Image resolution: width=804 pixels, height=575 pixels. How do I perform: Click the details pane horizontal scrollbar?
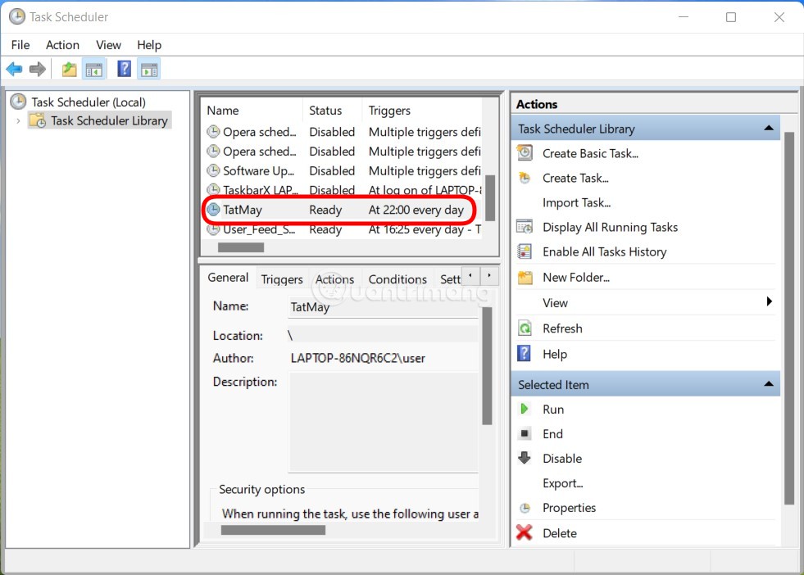(x=273, y=530)
